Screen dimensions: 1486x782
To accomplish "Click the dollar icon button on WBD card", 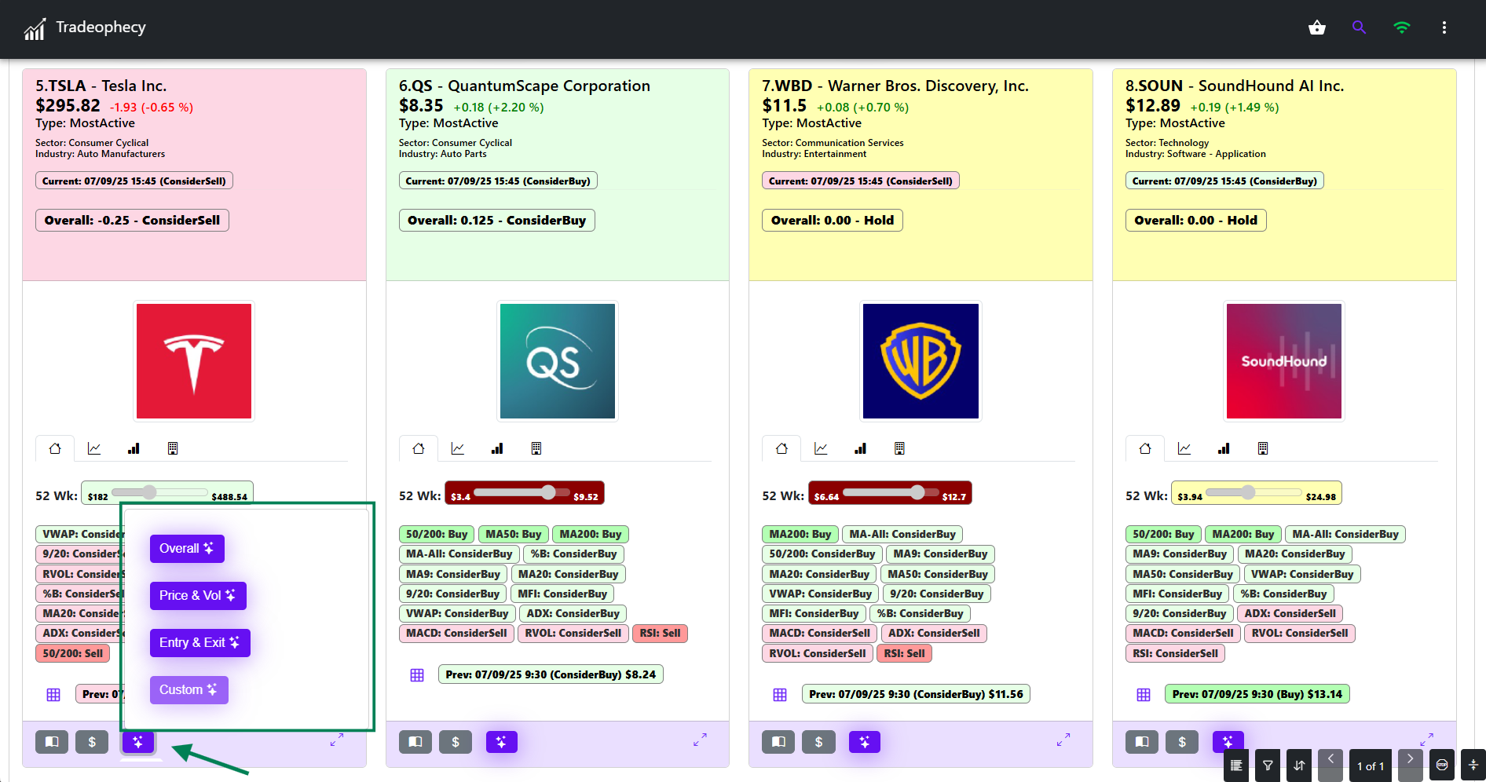I will click(x=819, y=742).
